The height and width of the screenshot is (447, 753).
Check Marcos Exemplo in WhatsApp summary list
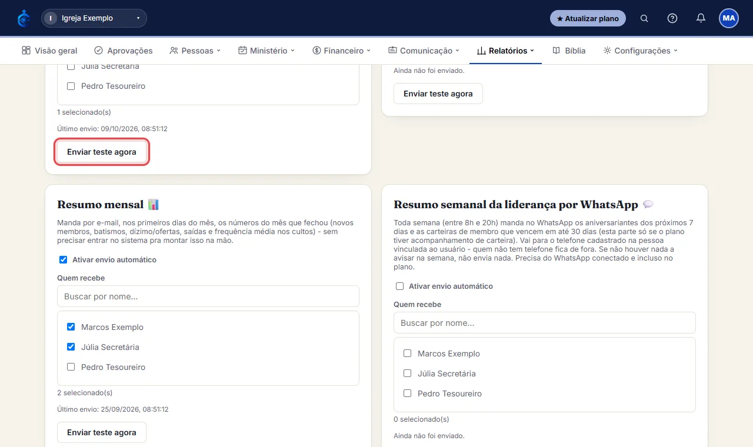coord(407,353)
